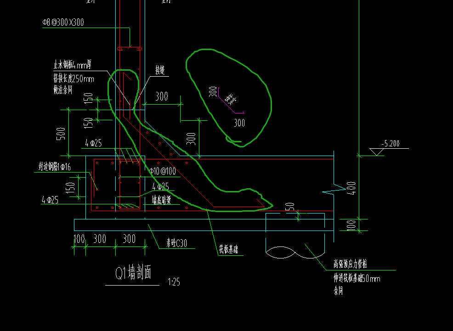Screen dimensions: 453x331
Task: Pick the 50 pile embedment dimension
Action: [x=290, y=207]
